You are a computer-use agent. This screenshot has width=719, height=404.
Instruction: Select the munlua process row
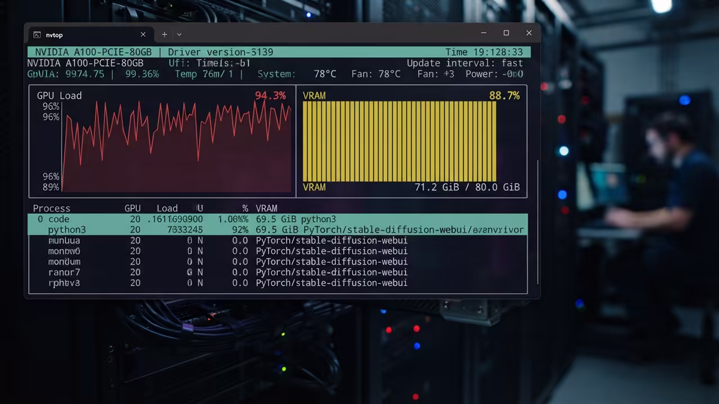[277, 240]
